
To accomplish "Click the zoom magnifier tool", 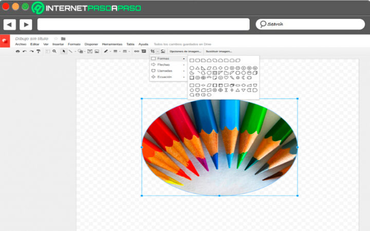I will pyautogui.click(x=54, y=51).
